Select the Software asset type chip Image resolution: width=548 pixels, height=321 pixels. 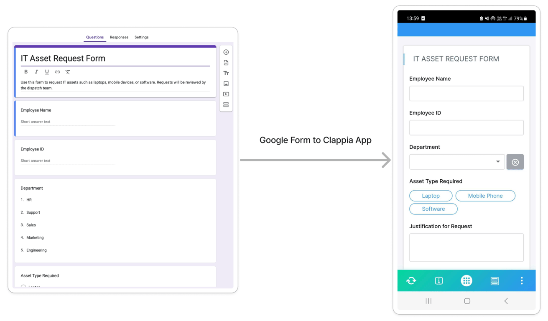click(x=433, y=209)
